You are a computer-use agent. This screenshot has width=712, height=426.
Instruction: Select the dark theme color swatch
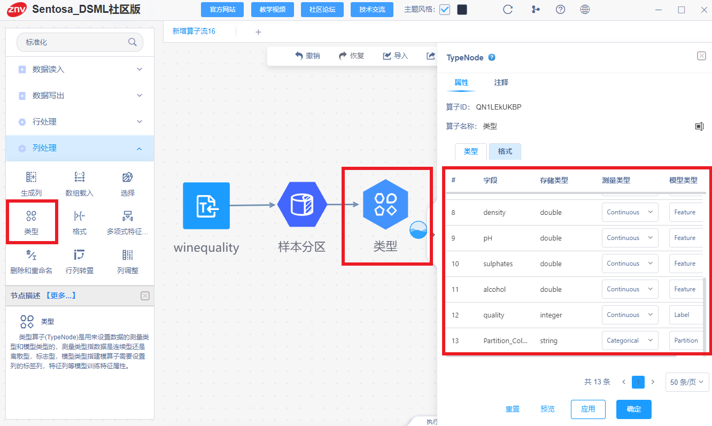(462, 10)
